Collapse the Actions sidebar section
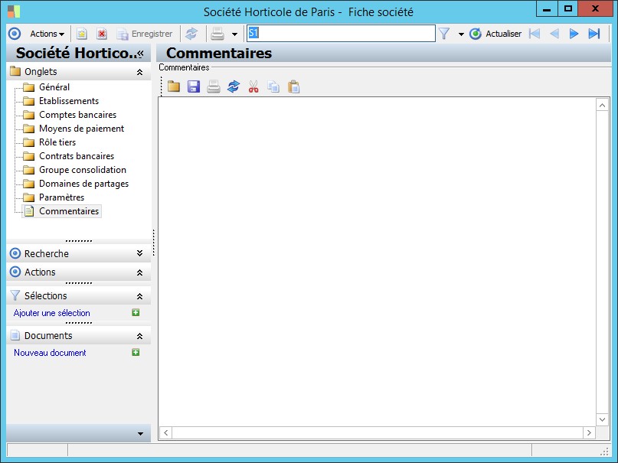The height and width of the screenshot is (463, 618). [x=139, y=272]
